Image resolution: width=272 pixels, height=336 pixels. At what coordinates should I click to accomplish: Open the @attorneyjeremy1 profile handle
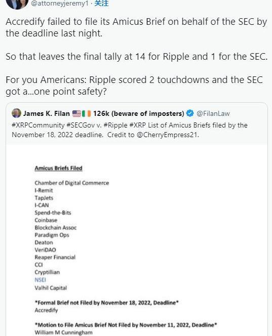60,3
